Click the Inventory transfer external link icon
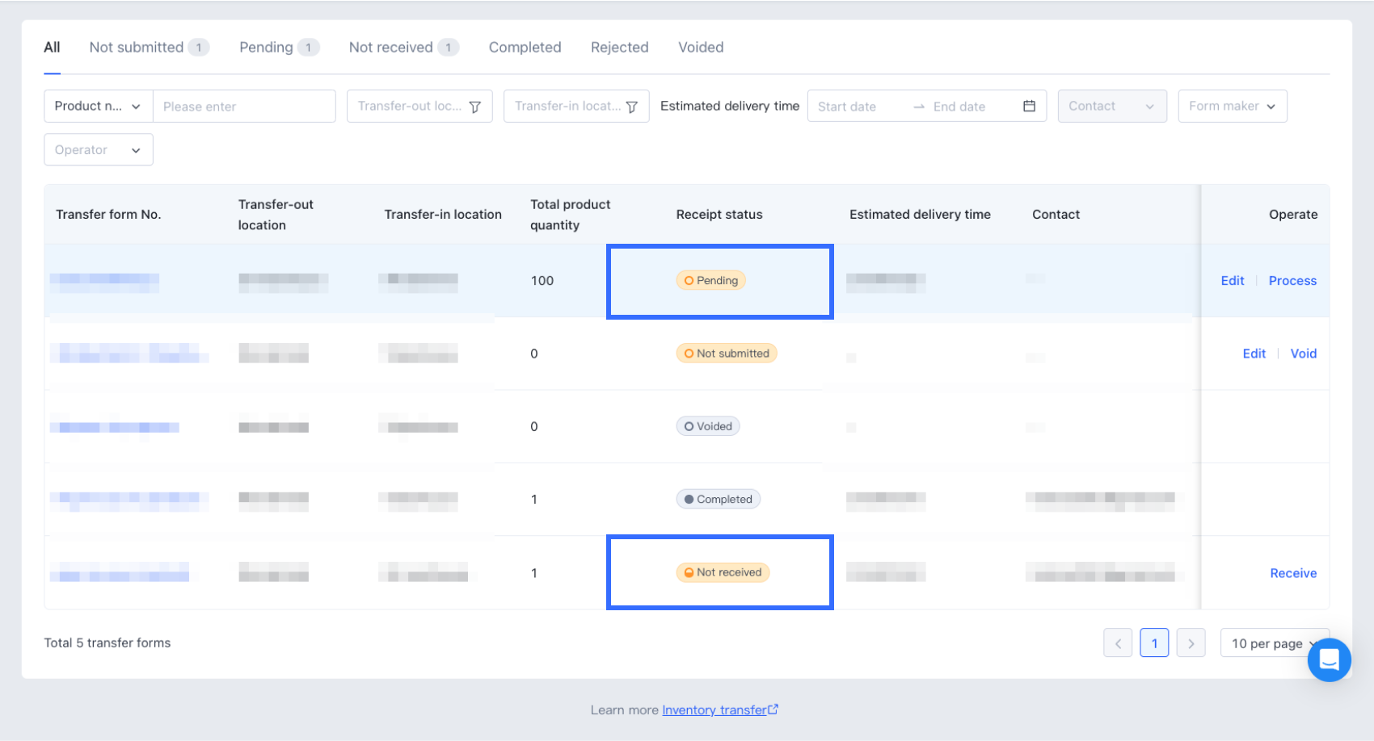The height and width of the screenshot is (741, 1374). pyautogui.click(x=773, y=710)
